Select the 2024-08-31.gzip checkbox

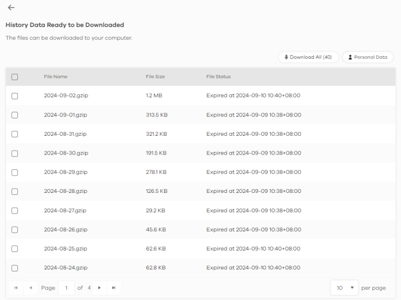(x=15, y=134)
